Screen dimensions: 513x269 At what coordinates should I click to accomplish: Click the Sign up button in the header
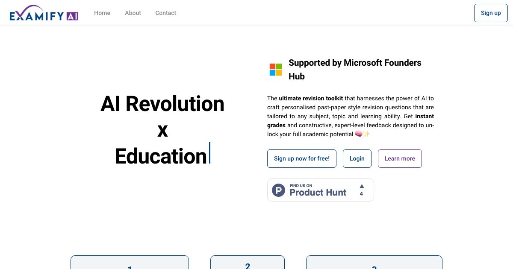tap(490, 13)
